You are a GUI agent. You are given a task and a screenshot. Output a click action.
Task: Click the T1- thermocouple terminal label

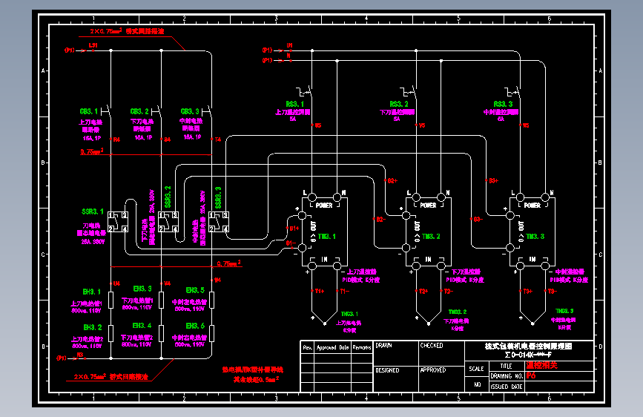[344, 291]
